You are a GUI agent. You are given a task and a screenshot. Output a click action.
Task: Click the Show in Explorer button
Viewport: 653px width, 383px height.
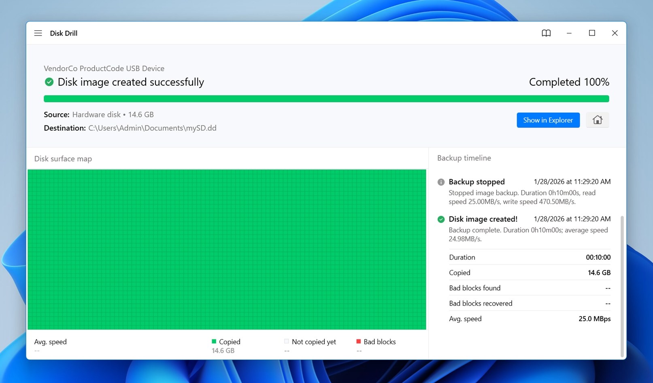click(548, 120)
